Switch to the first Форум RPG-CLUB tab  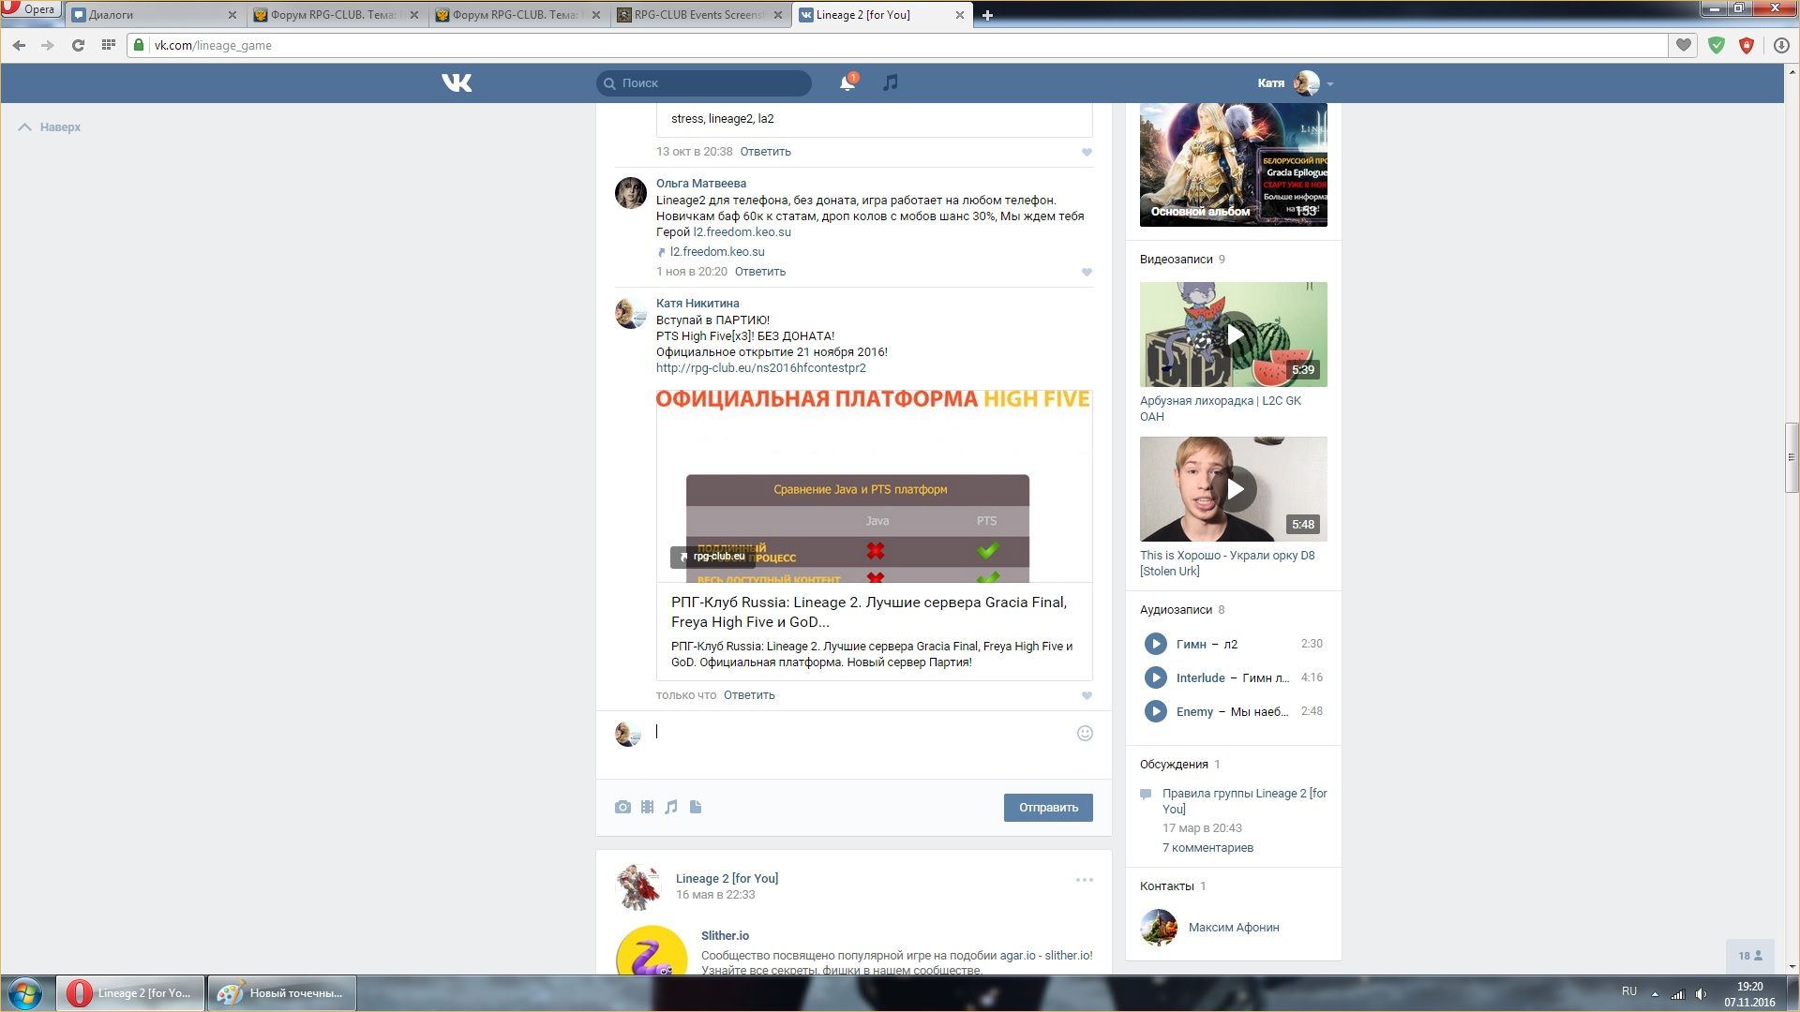point(333,15)
